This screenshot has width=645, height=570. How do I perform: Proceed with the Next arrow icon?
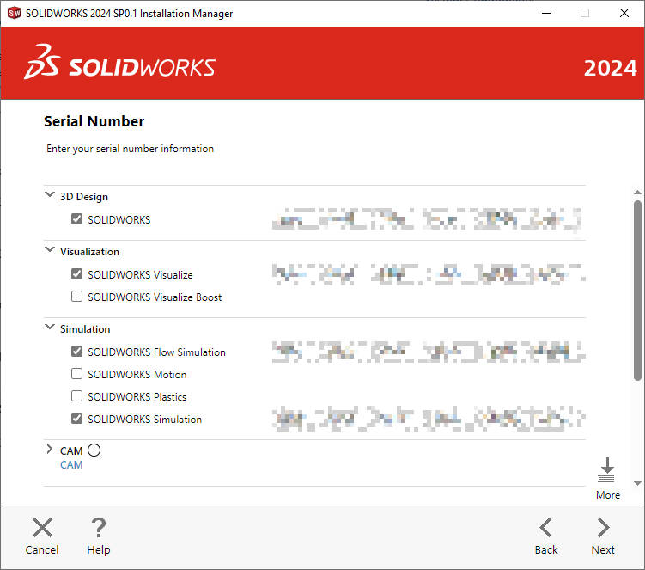click(603, 528)
